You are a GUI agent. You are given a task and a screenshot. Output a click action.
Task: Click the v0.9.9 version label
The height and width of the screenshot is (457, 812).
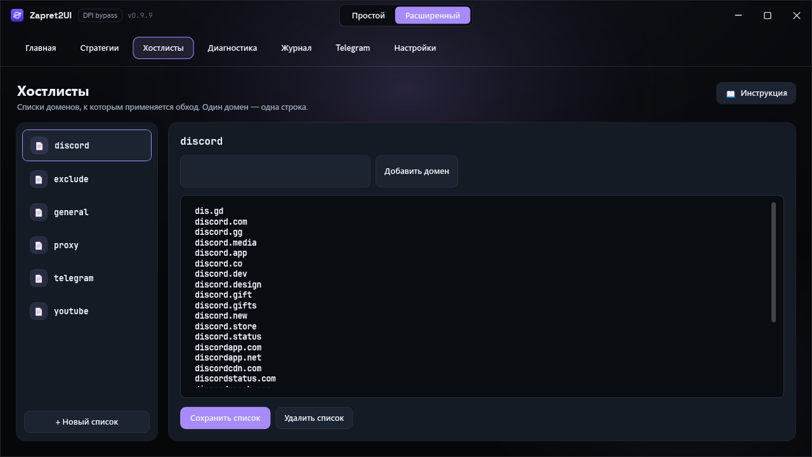coord(140,15)
